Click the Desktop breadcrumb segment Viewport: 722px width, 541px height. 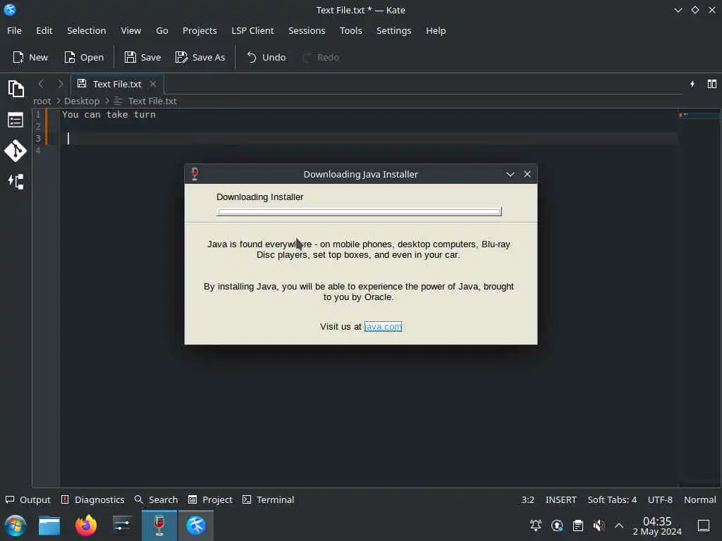82,101
